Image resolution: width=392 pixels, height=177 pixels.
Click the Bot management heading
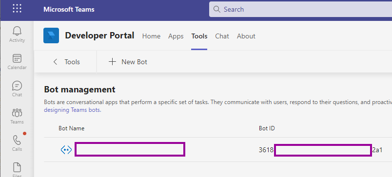pos(79,89)
